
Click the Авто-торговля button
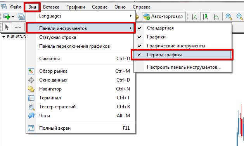tap(163, 16)
